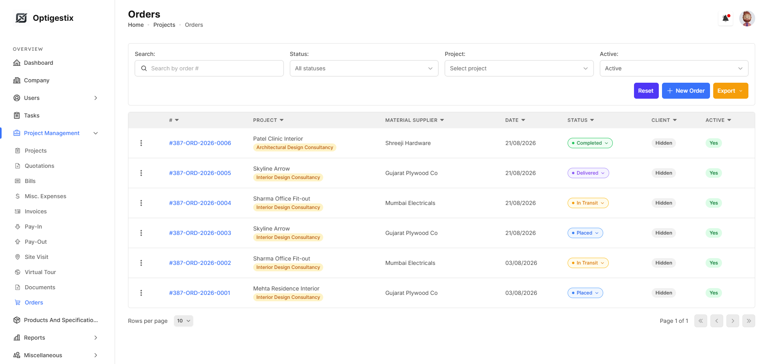Go to Home breadcrumb
This screenshot has width=768, height=364.
(x=136, y=25)
